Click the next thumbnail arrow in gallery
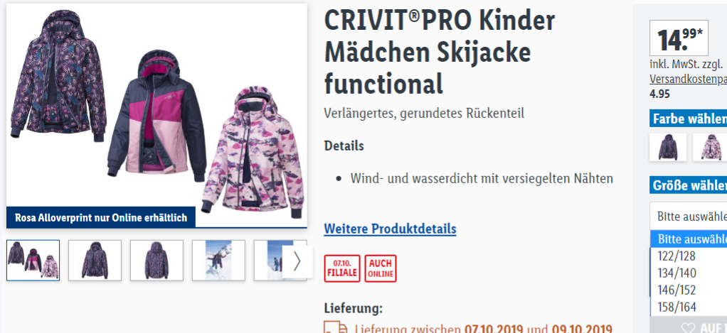 [297, 261]
